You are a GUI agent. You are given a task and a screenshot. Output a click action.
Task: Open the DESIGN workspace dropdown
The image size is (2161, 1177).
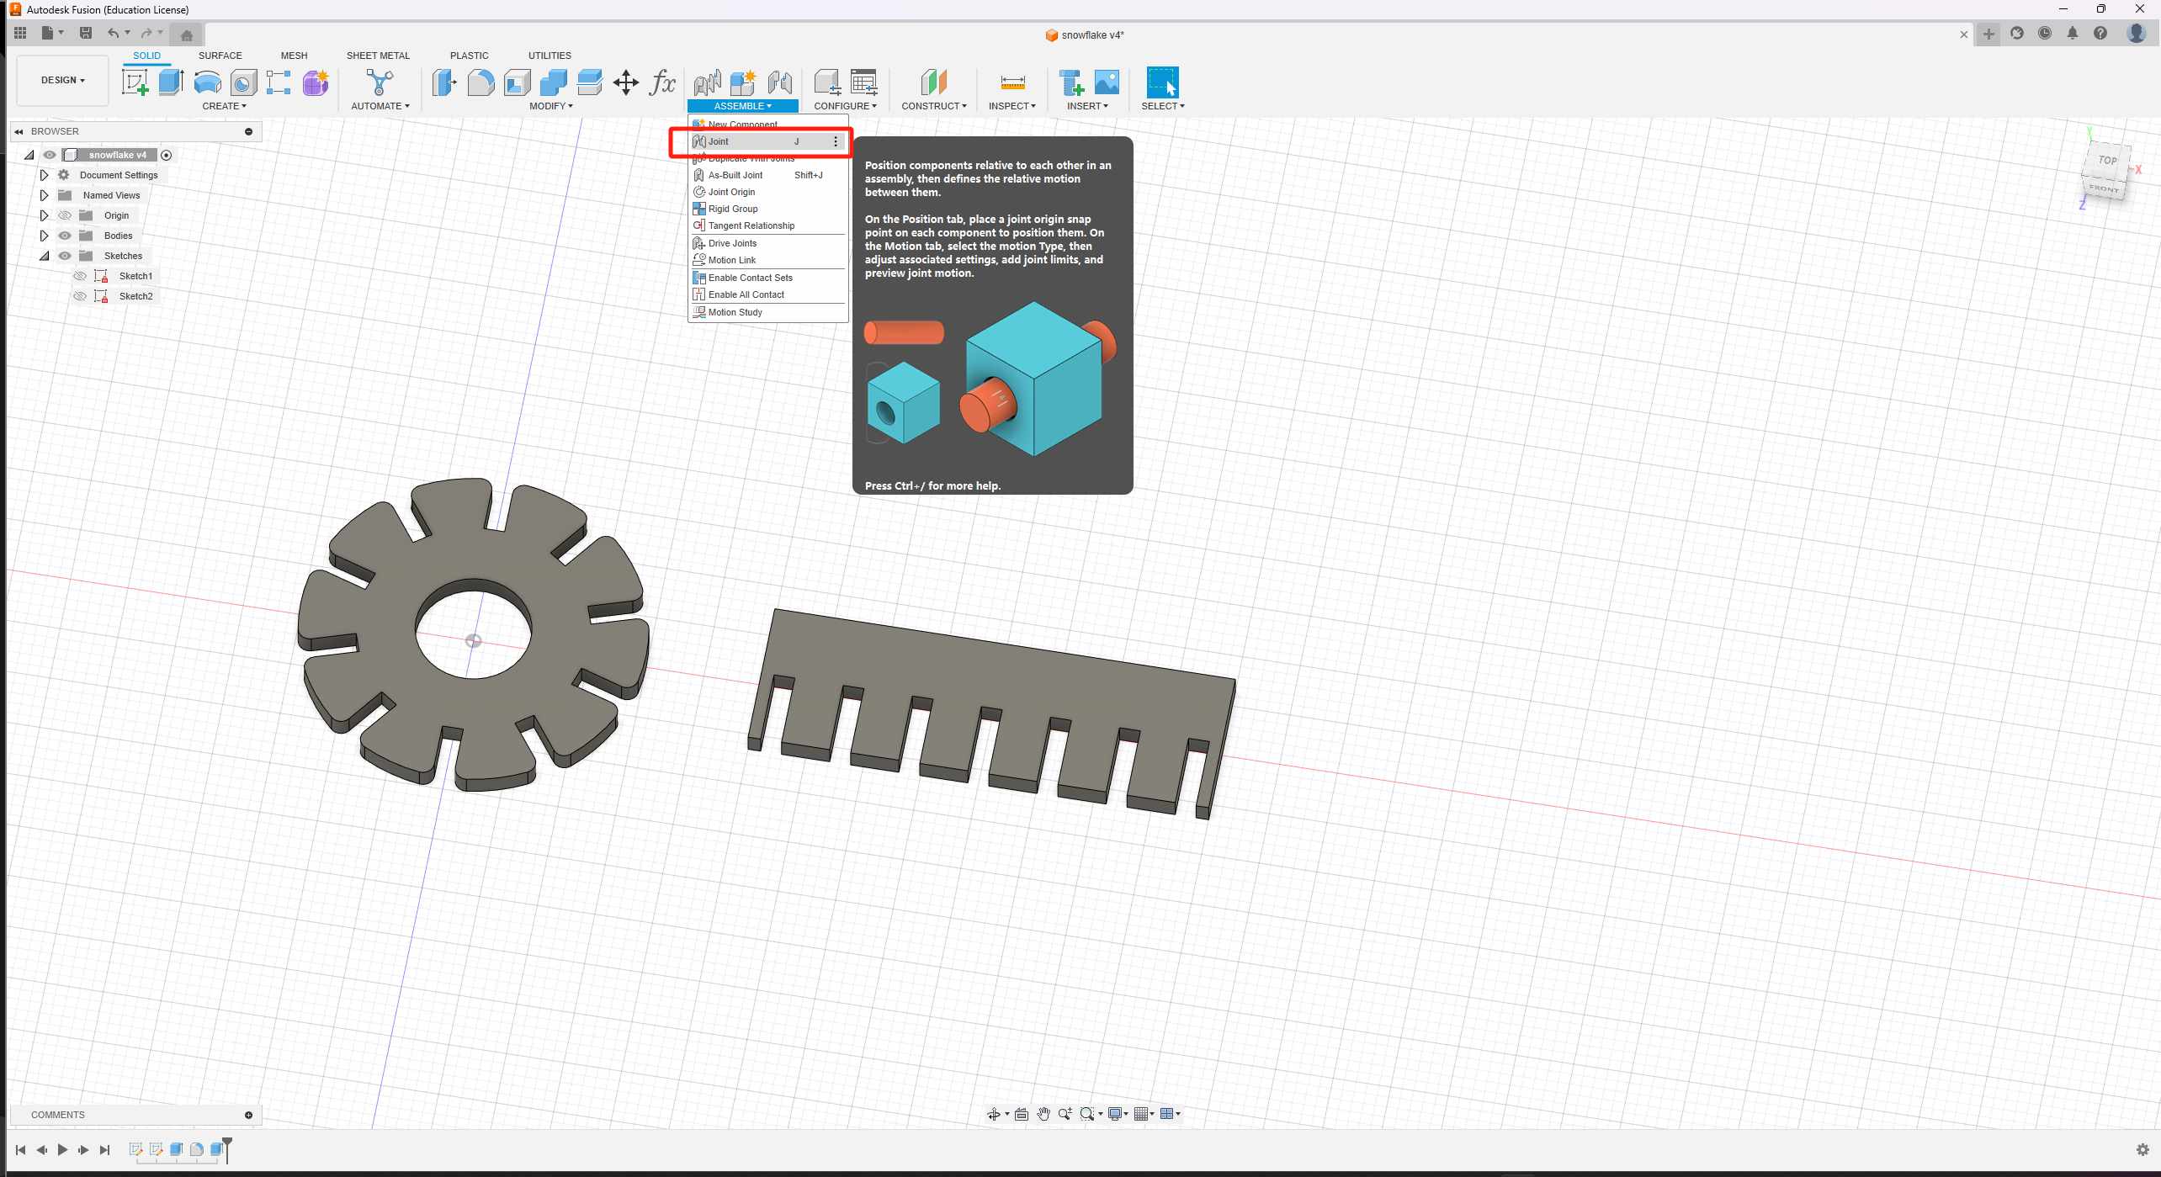coord(63,81)
